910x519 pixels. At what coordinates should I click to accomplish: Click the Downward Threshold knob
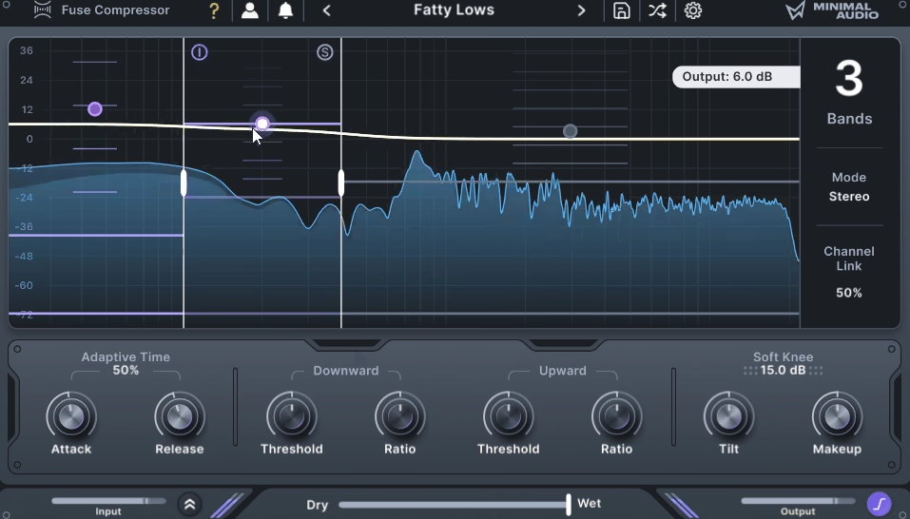[x=291, y=416]
